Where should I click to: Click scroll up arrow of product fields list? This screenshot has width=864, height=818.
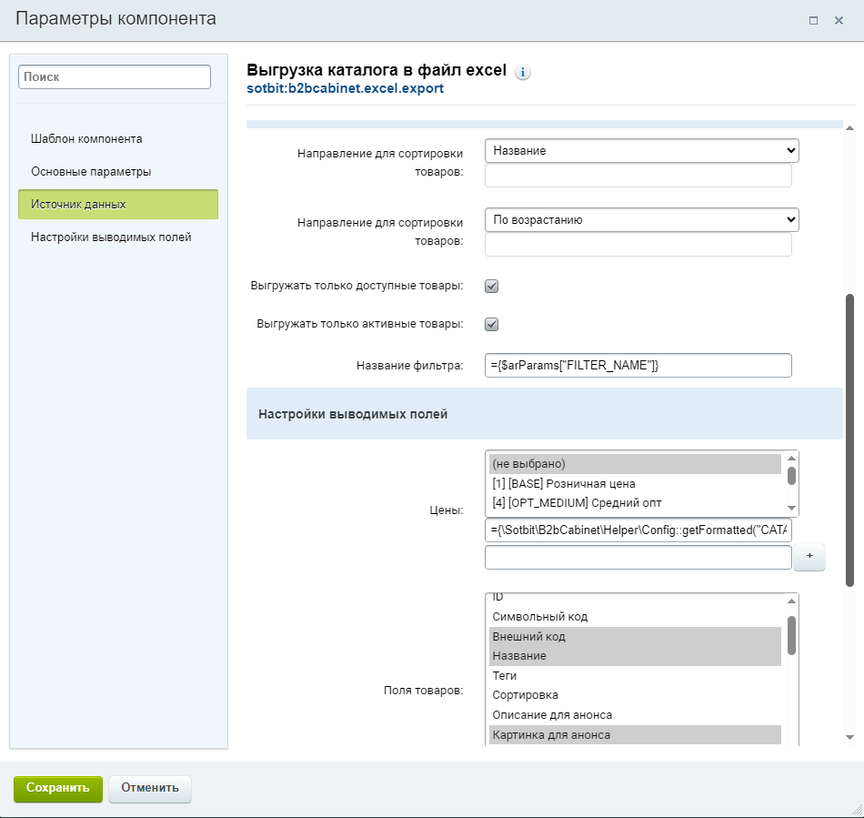pyautogui.click(x=792, y=601)
